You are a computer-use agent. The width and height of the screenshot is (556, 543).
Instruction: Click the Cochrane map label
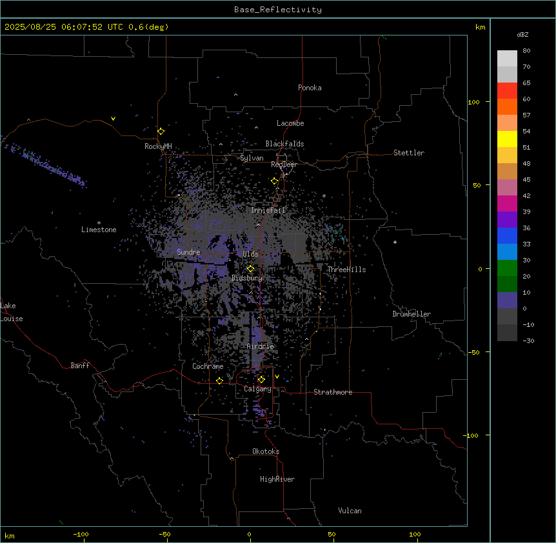click(208, 366)
